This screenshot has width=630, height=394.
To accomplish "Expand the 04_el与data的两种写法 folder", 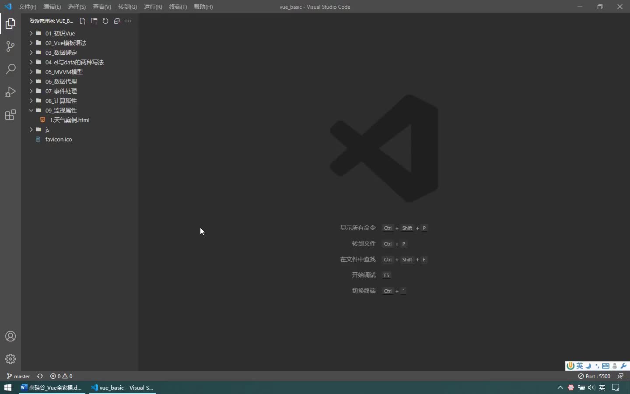I will 80,62.
